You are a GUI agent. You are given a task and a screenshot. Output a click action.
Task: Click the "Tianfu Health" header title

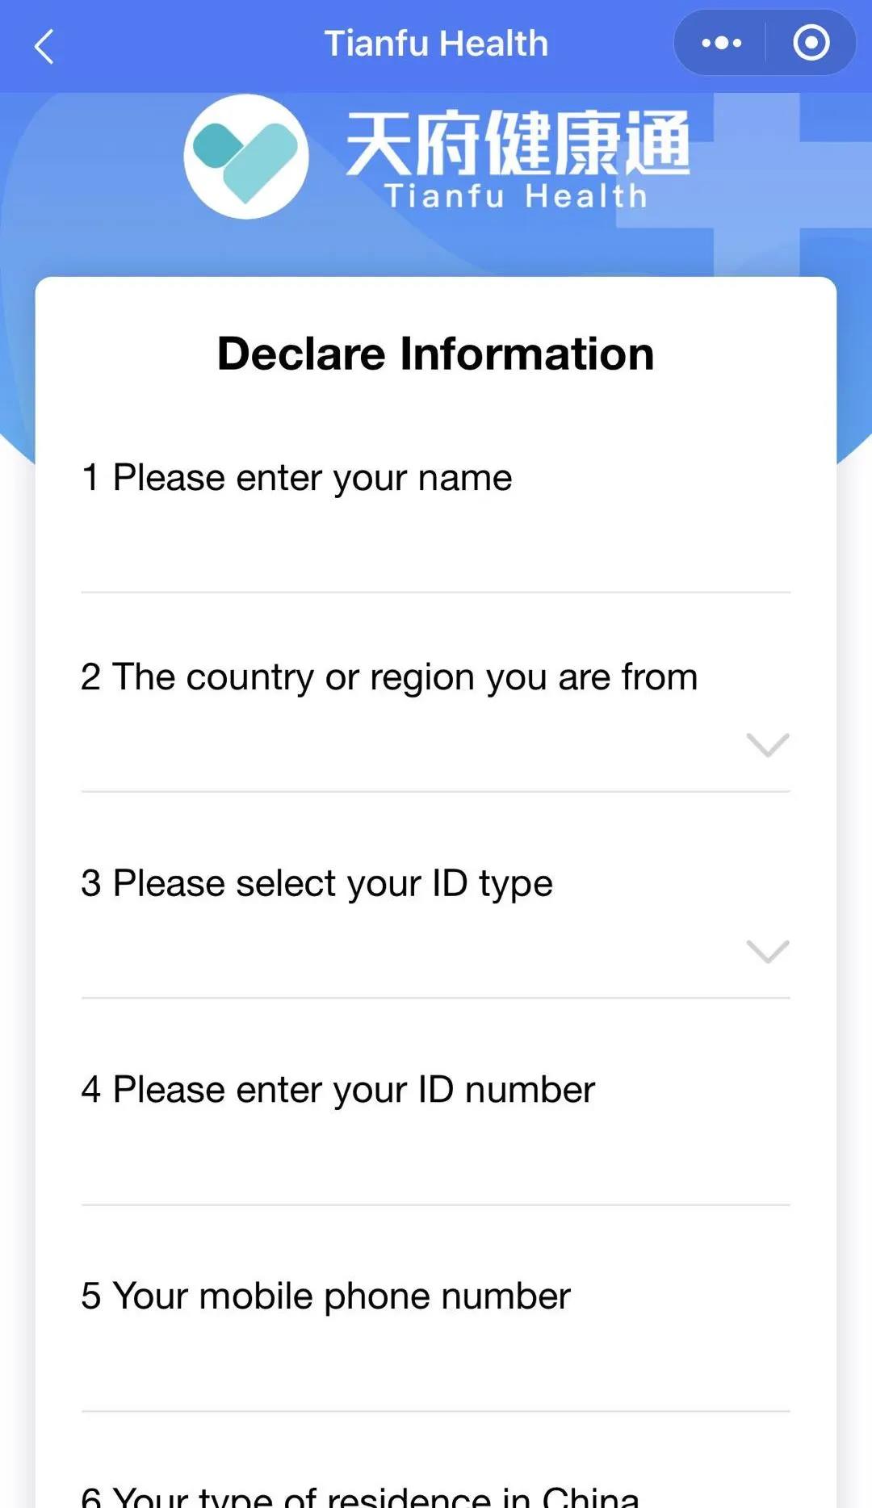coord(436,44)
